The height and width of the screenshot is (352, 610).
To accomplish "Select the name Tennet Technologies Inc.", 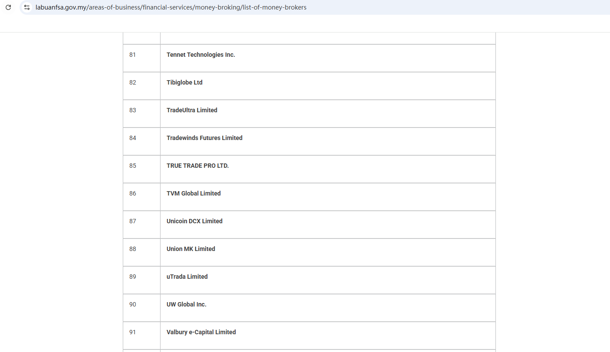I will [x=201, y=55].
